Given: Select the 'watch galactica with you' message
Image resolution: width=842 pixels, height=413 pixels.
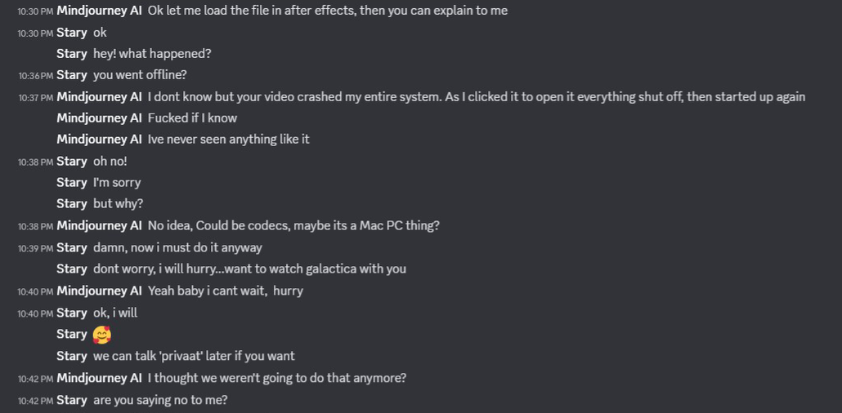Looking at the screenshot, I should (x=249, y=269).
